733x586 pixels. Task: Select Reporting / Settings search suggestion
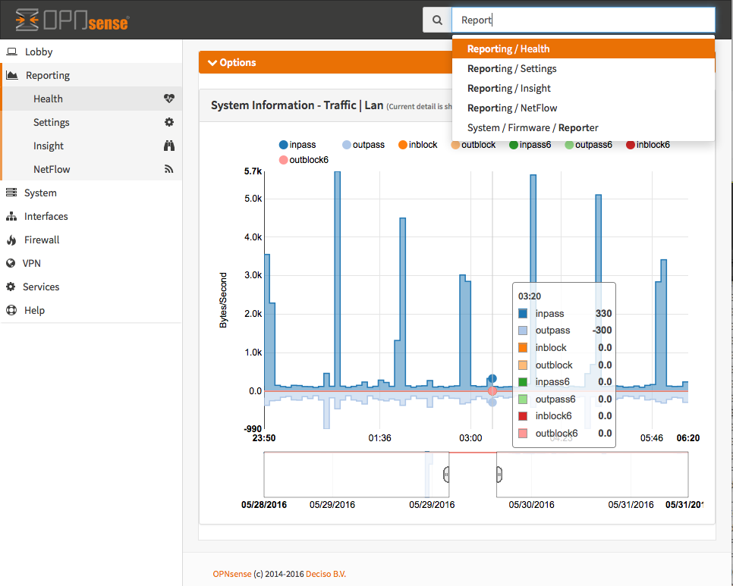pos(584,69)
